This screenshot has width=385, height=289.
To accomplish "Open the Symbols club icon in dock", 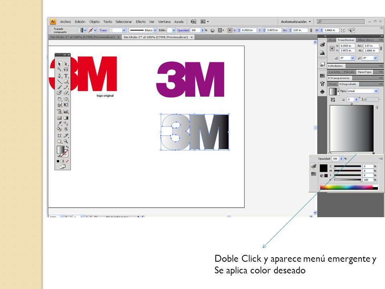I will (322, 92).
